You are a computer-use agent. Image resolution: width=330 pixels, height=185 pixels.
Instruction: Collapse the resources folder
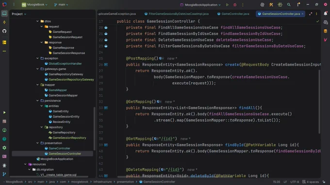(x=25, y=164)
